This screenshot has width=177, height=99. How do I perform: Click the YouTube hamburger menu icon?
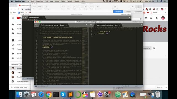click(13, 18)
